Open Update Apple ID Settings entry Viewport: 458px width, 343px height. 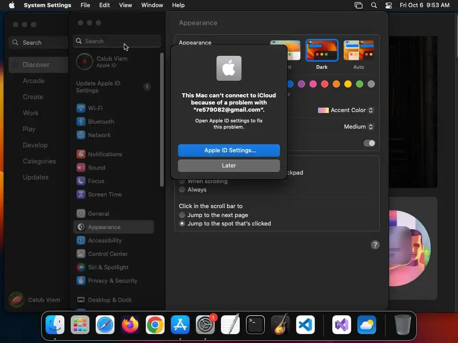pyautogui.click(x=113, y=87)
